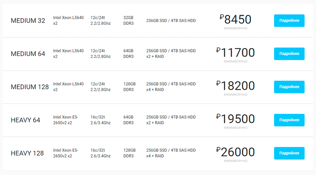Screen dimensions: 316x175
Task: Open details for MEDIUM 64 plan
Action: [289, 54]
